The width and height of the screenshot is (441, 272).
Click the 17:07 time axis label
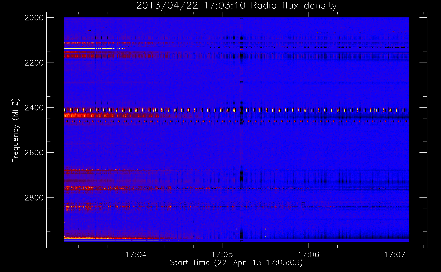[x=395, y=255]
